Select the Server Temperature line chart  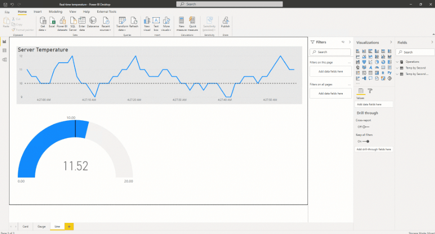159,75
